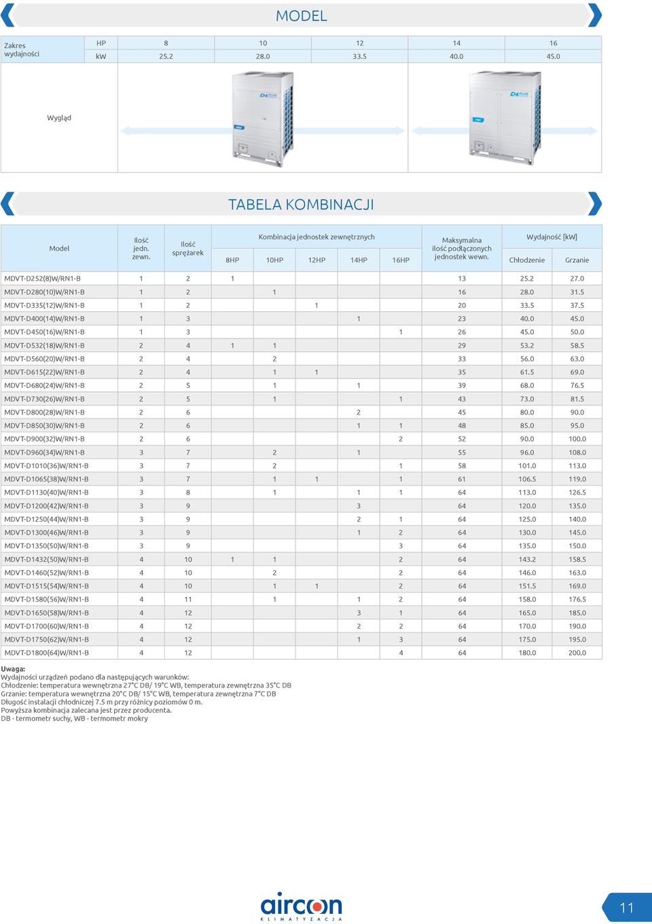Click the '8HP' column header
The width and height of the screenshot is (652, 924).
[232, 260]
